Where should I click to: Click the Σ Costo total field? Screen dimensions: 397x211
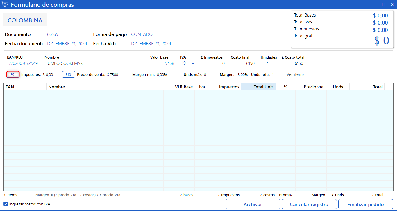(292, 63)
